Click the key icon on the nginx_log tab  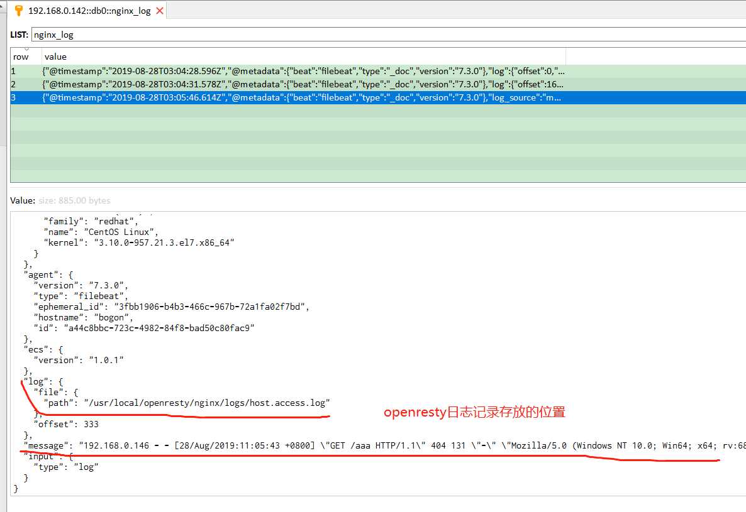(18, 11)
